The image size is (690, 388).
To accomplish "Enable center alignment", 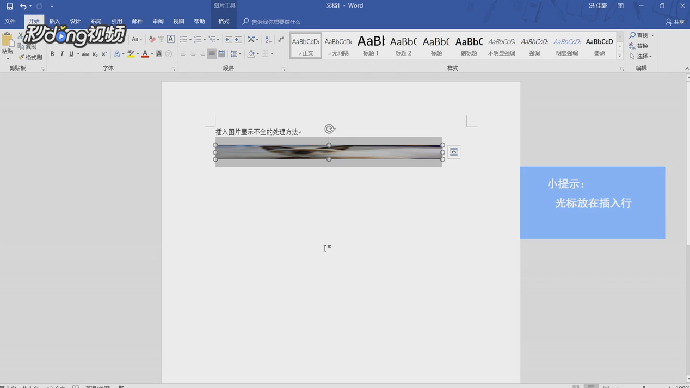I will 193,53.
